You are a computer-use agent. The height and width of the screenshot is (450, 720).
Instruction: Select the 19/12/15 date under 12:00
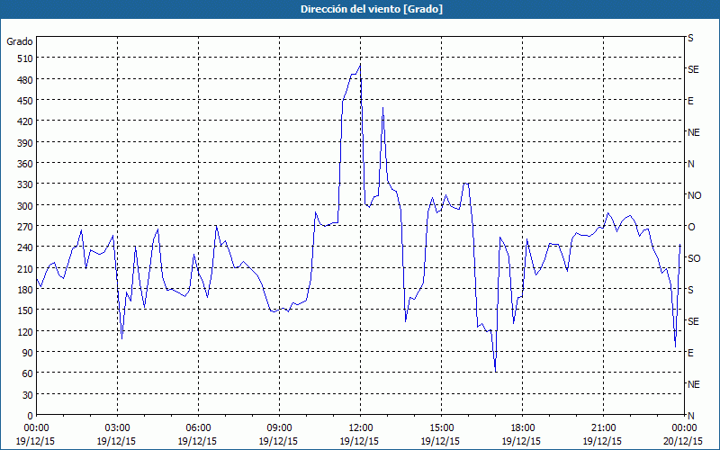(359, 441)
